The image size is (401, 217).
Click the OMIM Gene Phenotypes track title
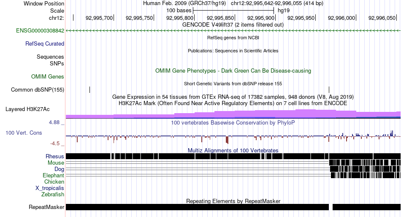(233, 71)
